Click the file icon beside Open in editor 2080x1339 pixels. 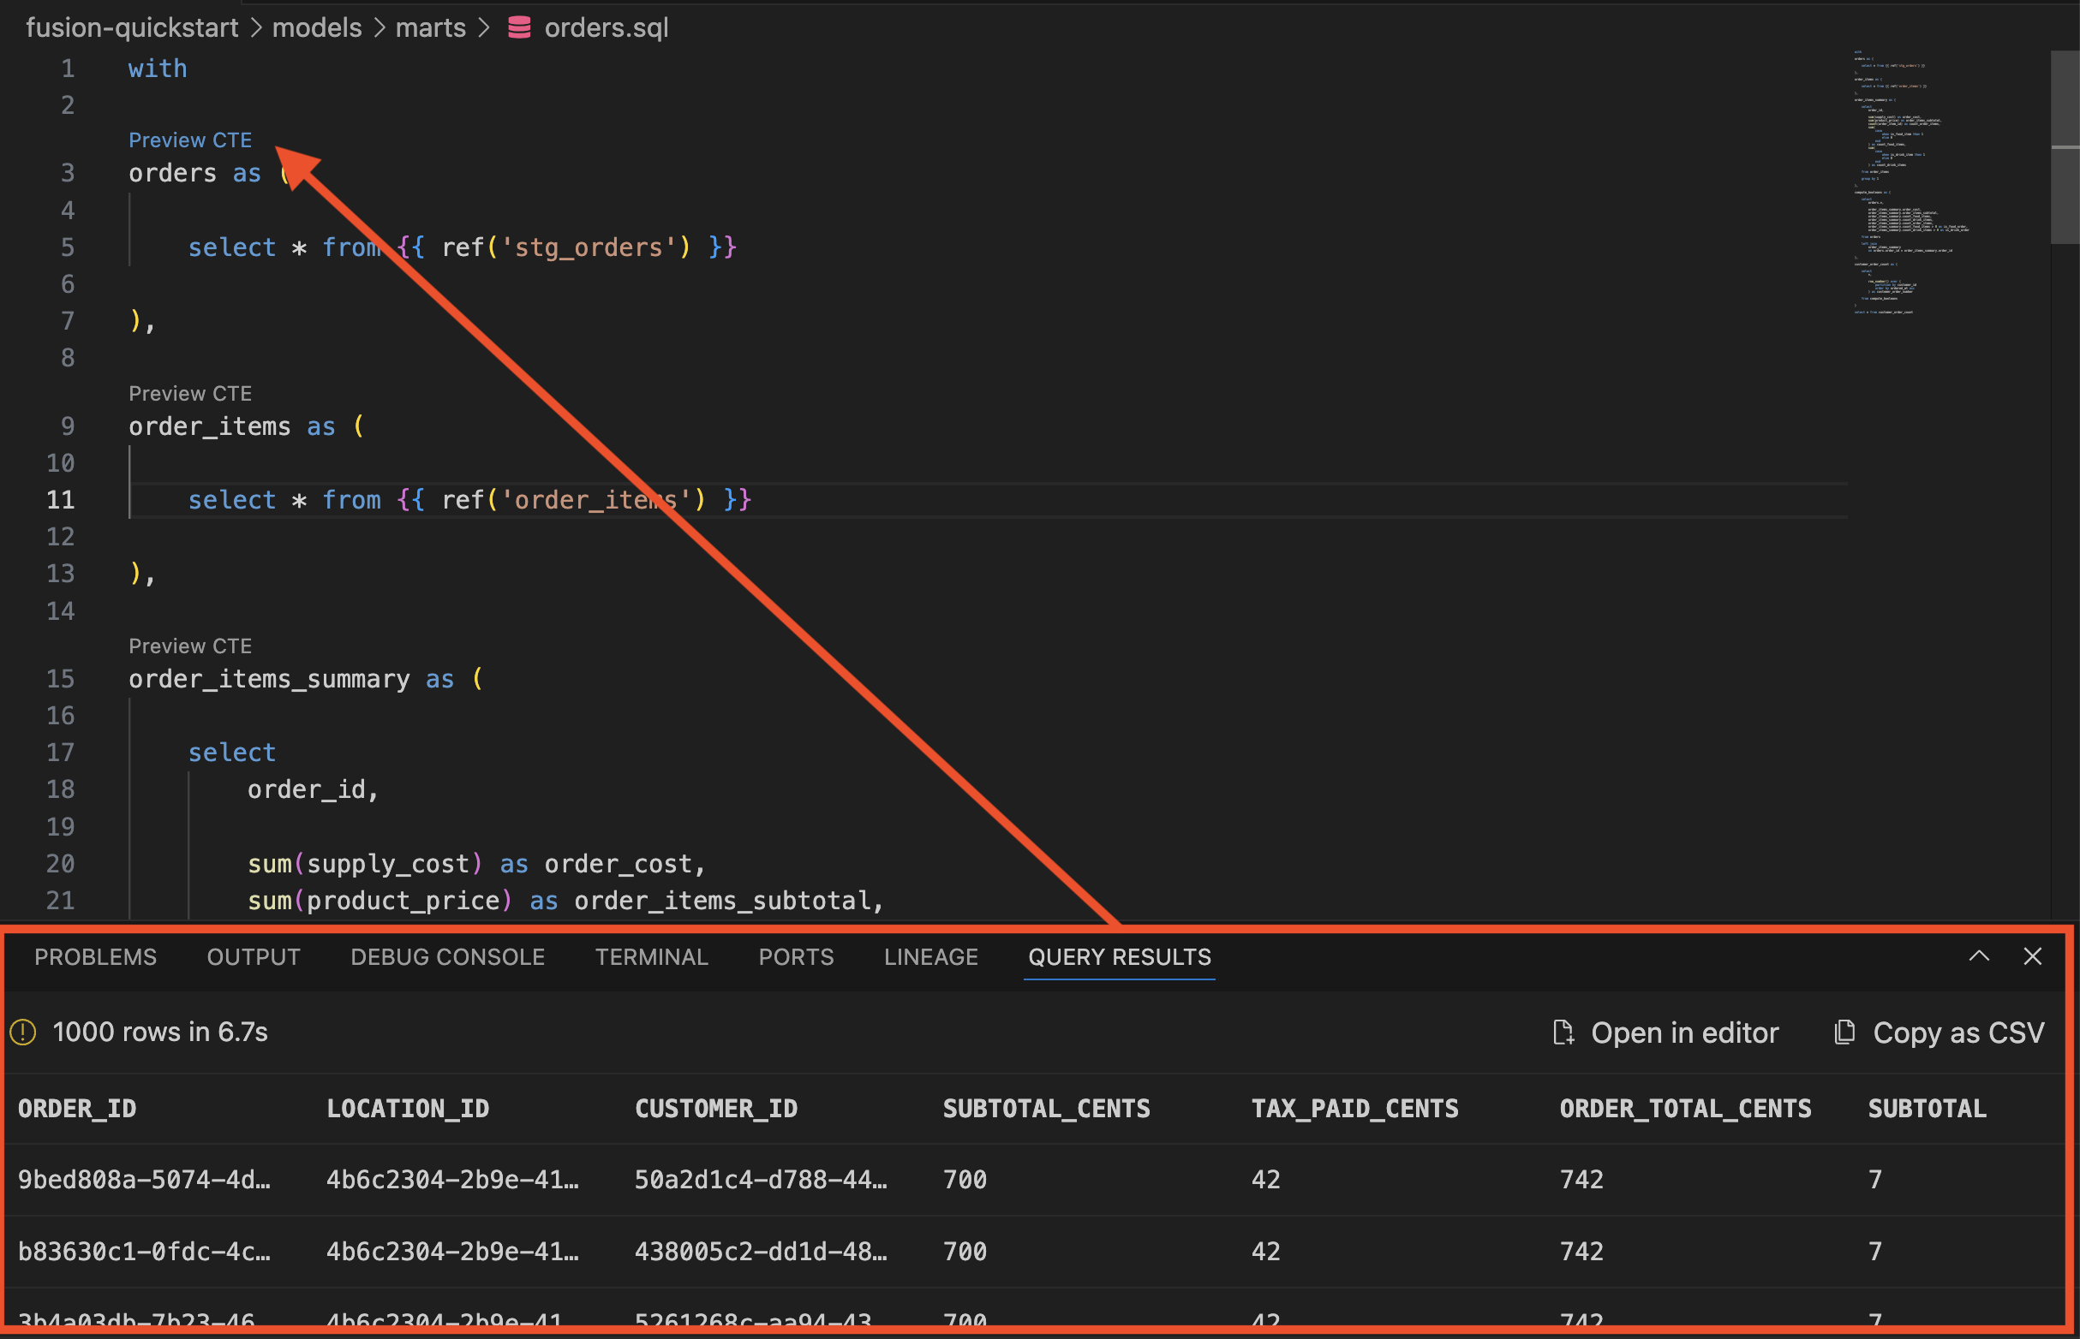[1563, 1032]
